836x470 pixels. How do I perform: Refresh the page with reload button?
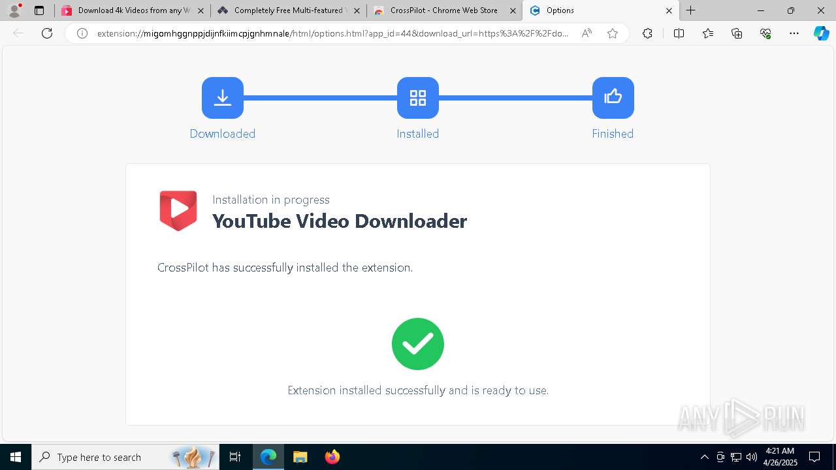click(47, 33)
